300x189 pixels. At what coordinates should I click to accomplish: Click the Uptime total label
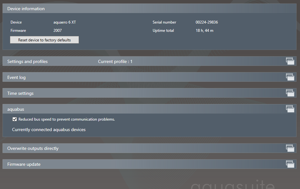pos(163,30)
